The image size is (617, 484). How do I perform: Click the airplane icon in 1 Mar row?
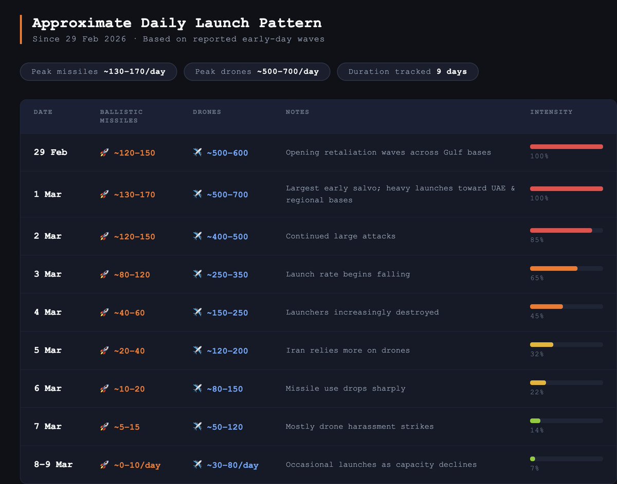tap(197, 195)
